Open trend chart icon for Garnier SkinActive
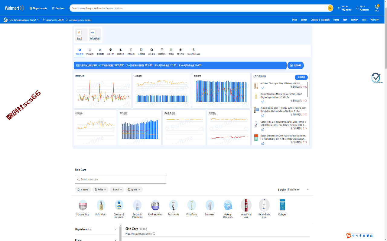The height and width of the screenshot is (241, 387). point(263,102)
